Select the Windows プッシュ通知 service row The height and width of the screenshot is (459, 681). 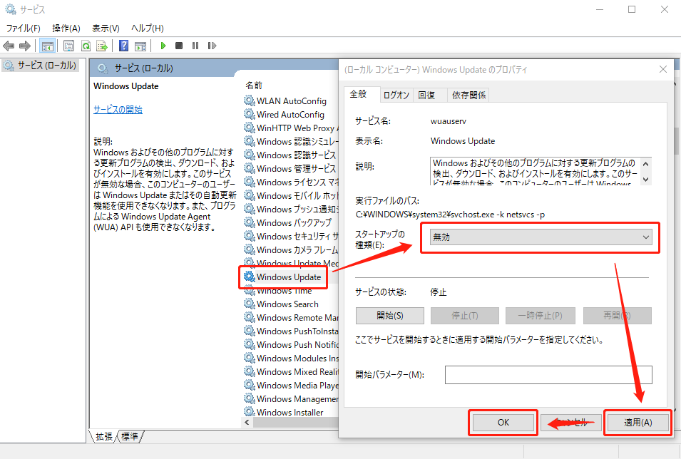(290, 210)
